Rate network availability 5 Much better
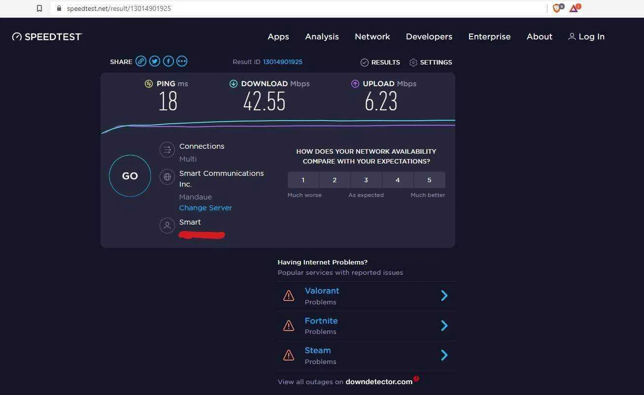 point(429,180)
